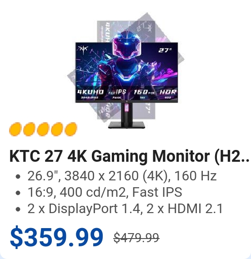
Task: Click the second orange rating star
Action: point(29,129)
